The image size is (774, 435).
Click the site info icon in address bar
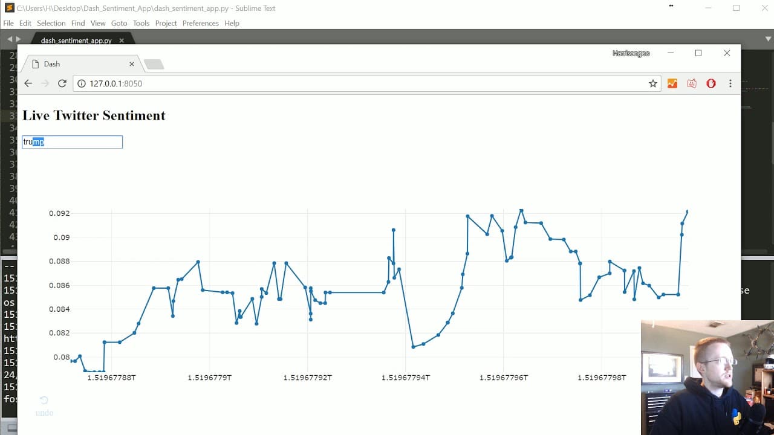click(x=82, y=83)
